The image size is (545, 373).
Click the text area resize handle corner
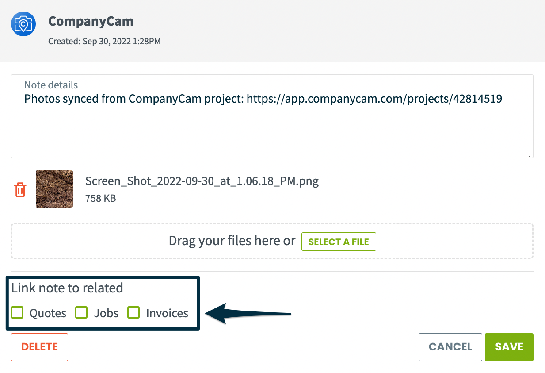click(x=530, y=154)
